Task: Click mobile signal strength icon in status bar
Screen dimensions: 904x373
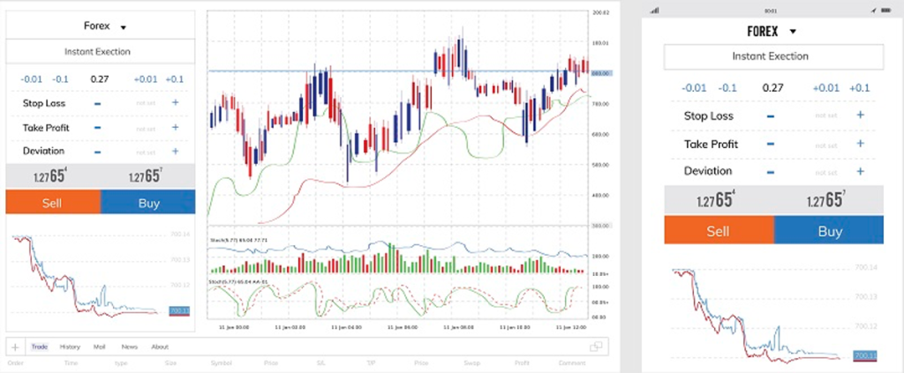Action: coord(654,11)
